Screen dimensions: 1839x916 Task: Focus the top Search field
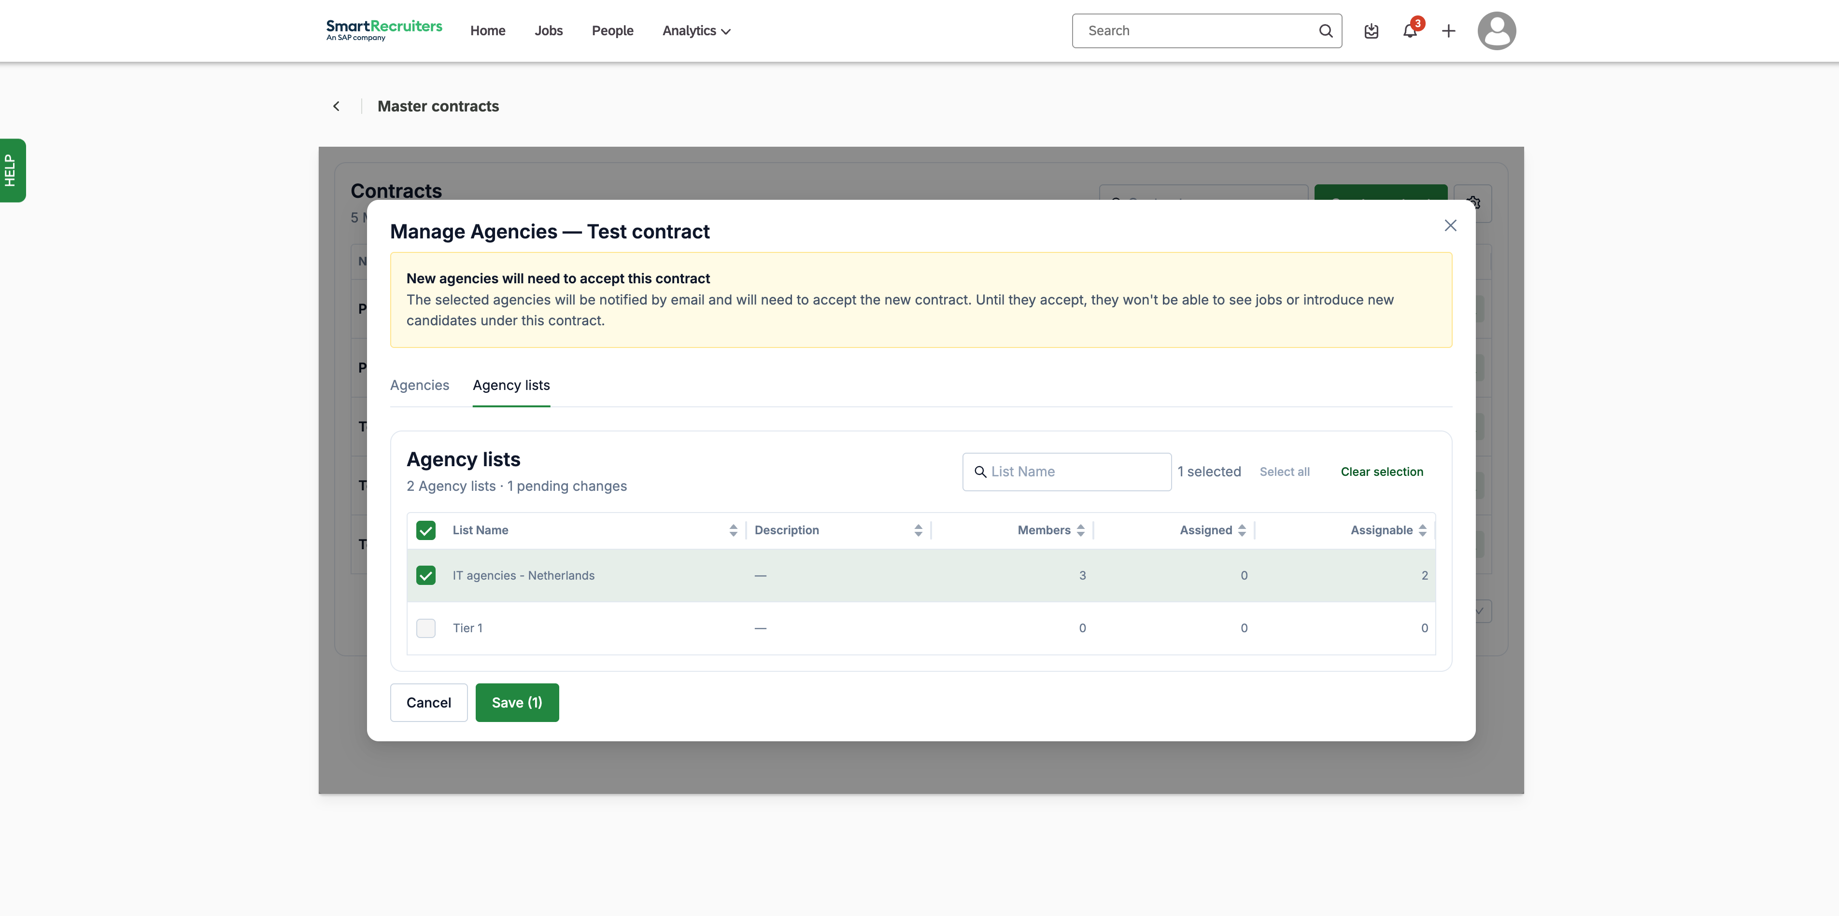1206,31
